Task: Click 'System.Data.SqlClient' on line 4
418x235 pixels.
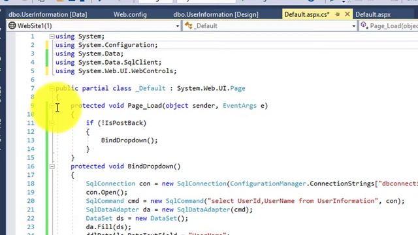Action: [118, 62]
